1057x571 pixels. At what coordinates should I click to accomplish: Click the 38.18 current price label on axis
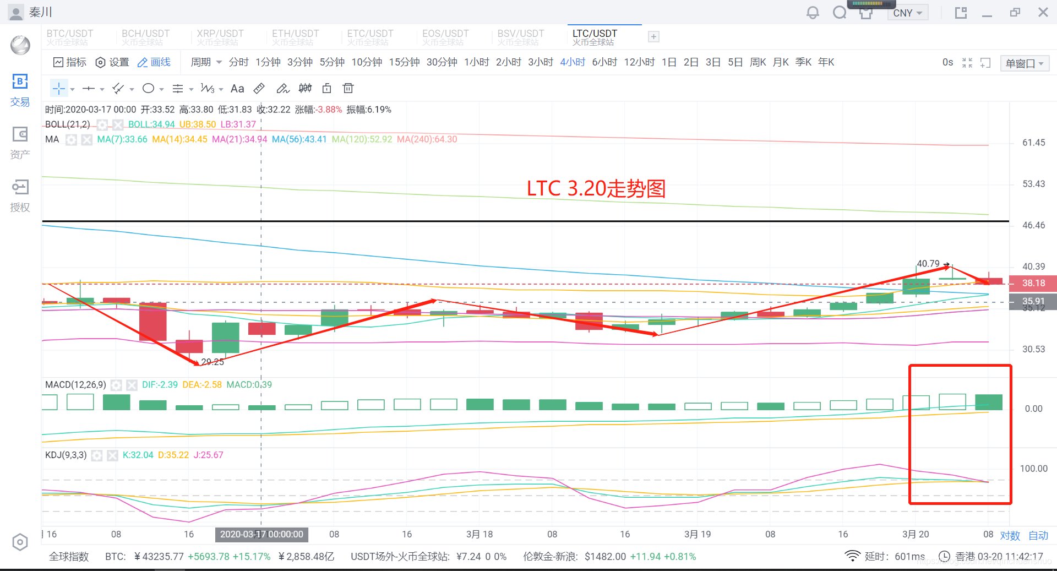pos(1033,283)
